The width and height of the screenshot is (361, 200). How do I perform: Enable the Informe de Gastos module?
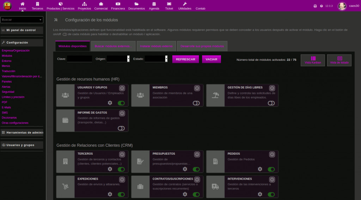tap(121, 128)
